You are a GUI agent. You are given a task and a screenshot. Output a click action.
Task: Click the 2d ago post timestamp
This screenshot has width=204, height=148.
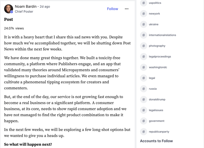[x=45, y=6]
